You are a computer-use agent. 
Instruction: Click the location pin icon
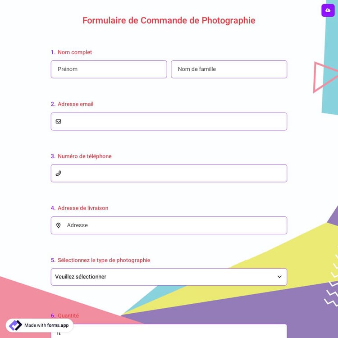tap(59, 225)
